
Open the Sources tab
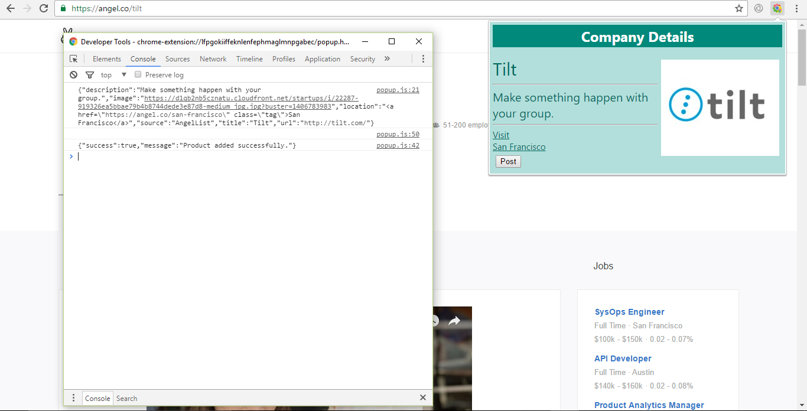[177, 59]
